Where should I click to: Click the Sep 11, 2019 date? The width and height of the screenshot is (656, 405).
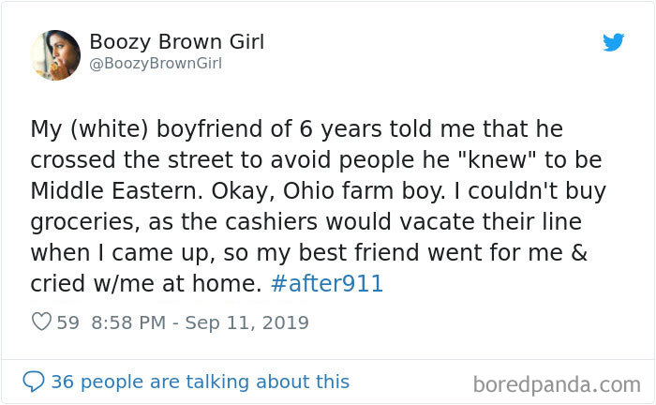point(246,322)
